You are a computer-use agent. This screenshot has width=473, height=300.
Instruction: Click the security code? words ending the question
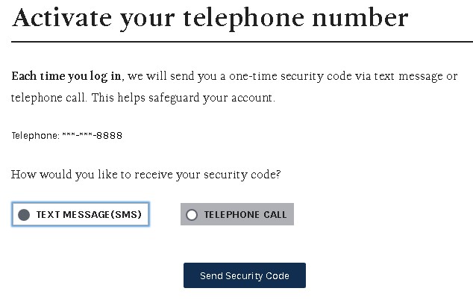(242, 175)
